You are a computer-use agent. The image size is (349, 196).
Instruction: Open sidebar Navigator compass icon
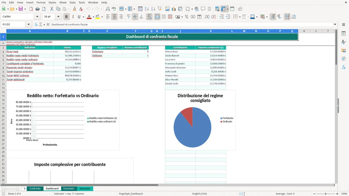pos(343,59)
